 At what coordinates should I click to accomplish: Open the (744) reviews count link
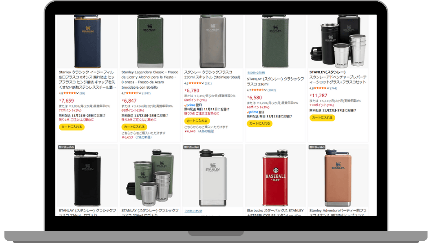click(333, 89)
